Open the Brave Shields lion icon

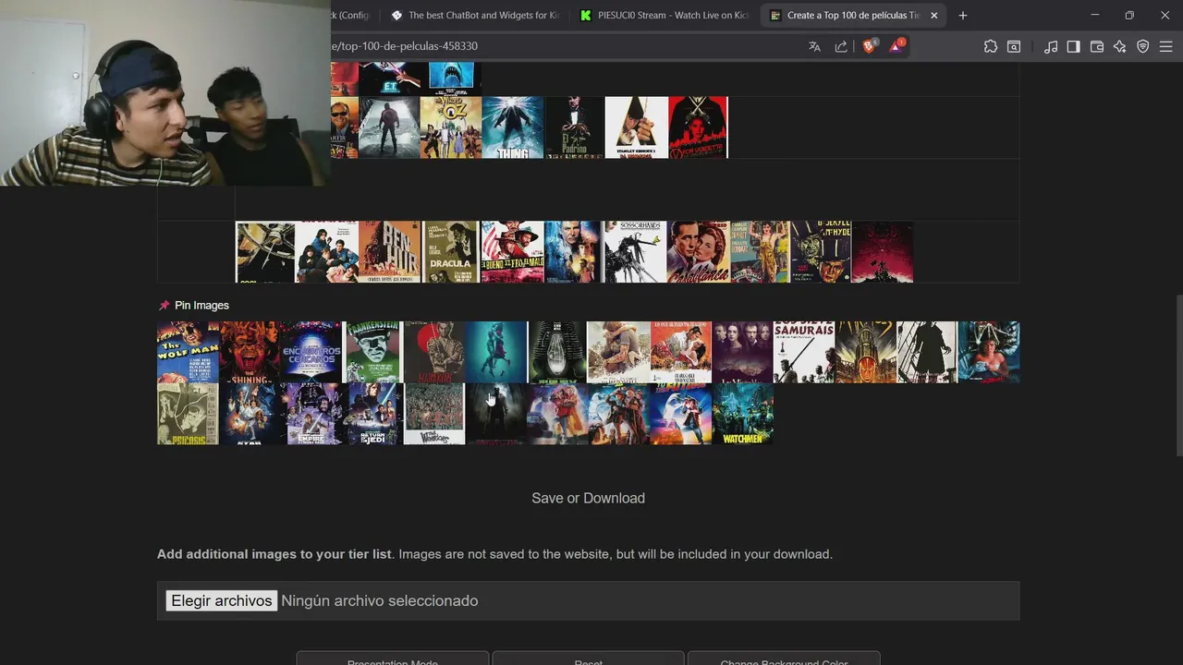[x=869, y=46]
